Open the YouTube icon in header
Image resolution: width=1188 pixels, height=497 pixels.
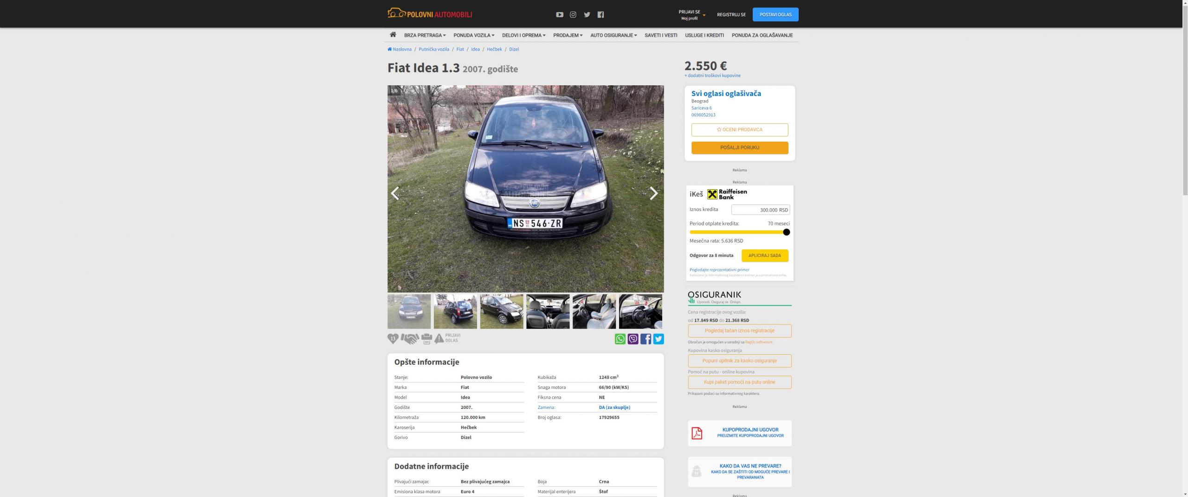(x=559, y=15)
